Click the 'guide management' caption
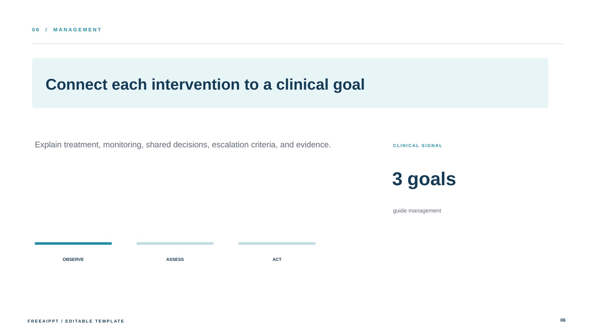This screenshot has height=335, width=596. [x=417, y=211]
